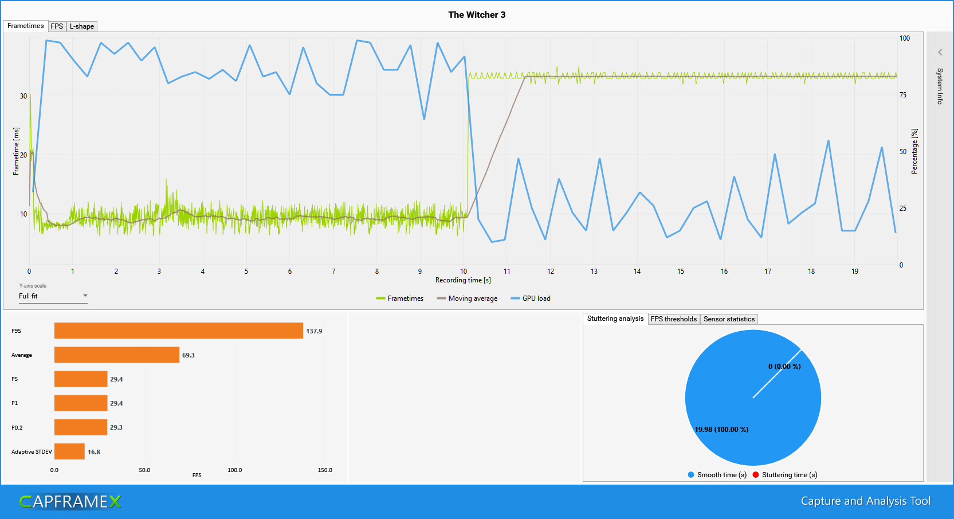View the Sensor statistics tab
The width and height of the screenshot is (954, 519).
pyautogui.click(x=729, y=319)
